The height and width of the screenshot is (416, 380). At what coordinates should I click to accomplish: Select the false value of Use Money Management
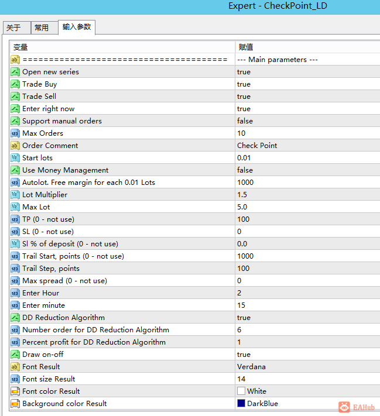[x=245, y=170]
